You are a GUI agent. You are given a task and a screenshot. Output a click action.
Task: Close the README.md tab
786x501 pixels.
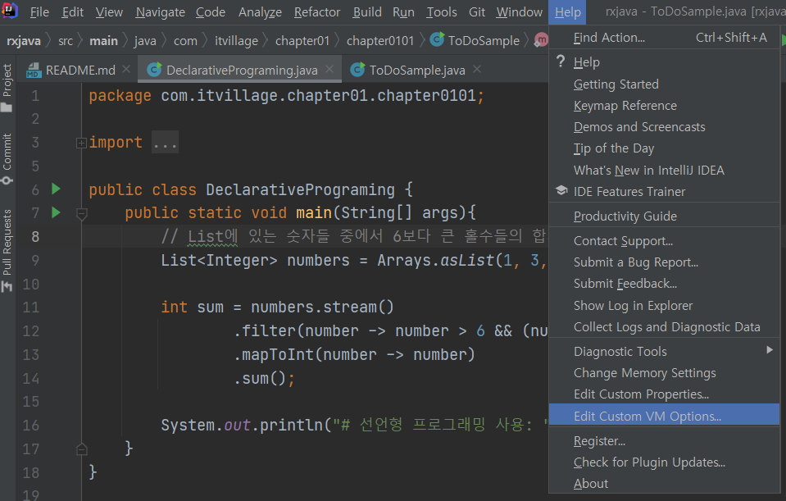click(126, 69)
